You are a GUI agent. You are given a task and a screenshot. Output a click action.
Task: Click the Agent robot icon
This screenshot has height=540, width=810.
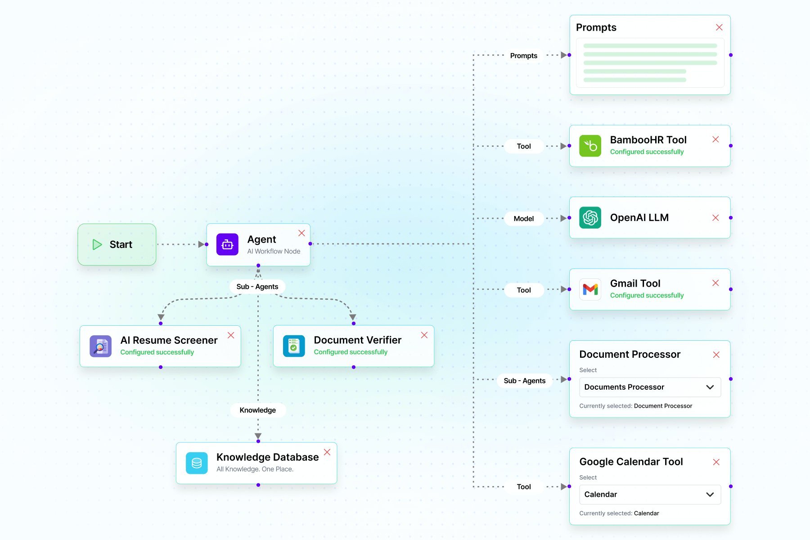(227, 244)
